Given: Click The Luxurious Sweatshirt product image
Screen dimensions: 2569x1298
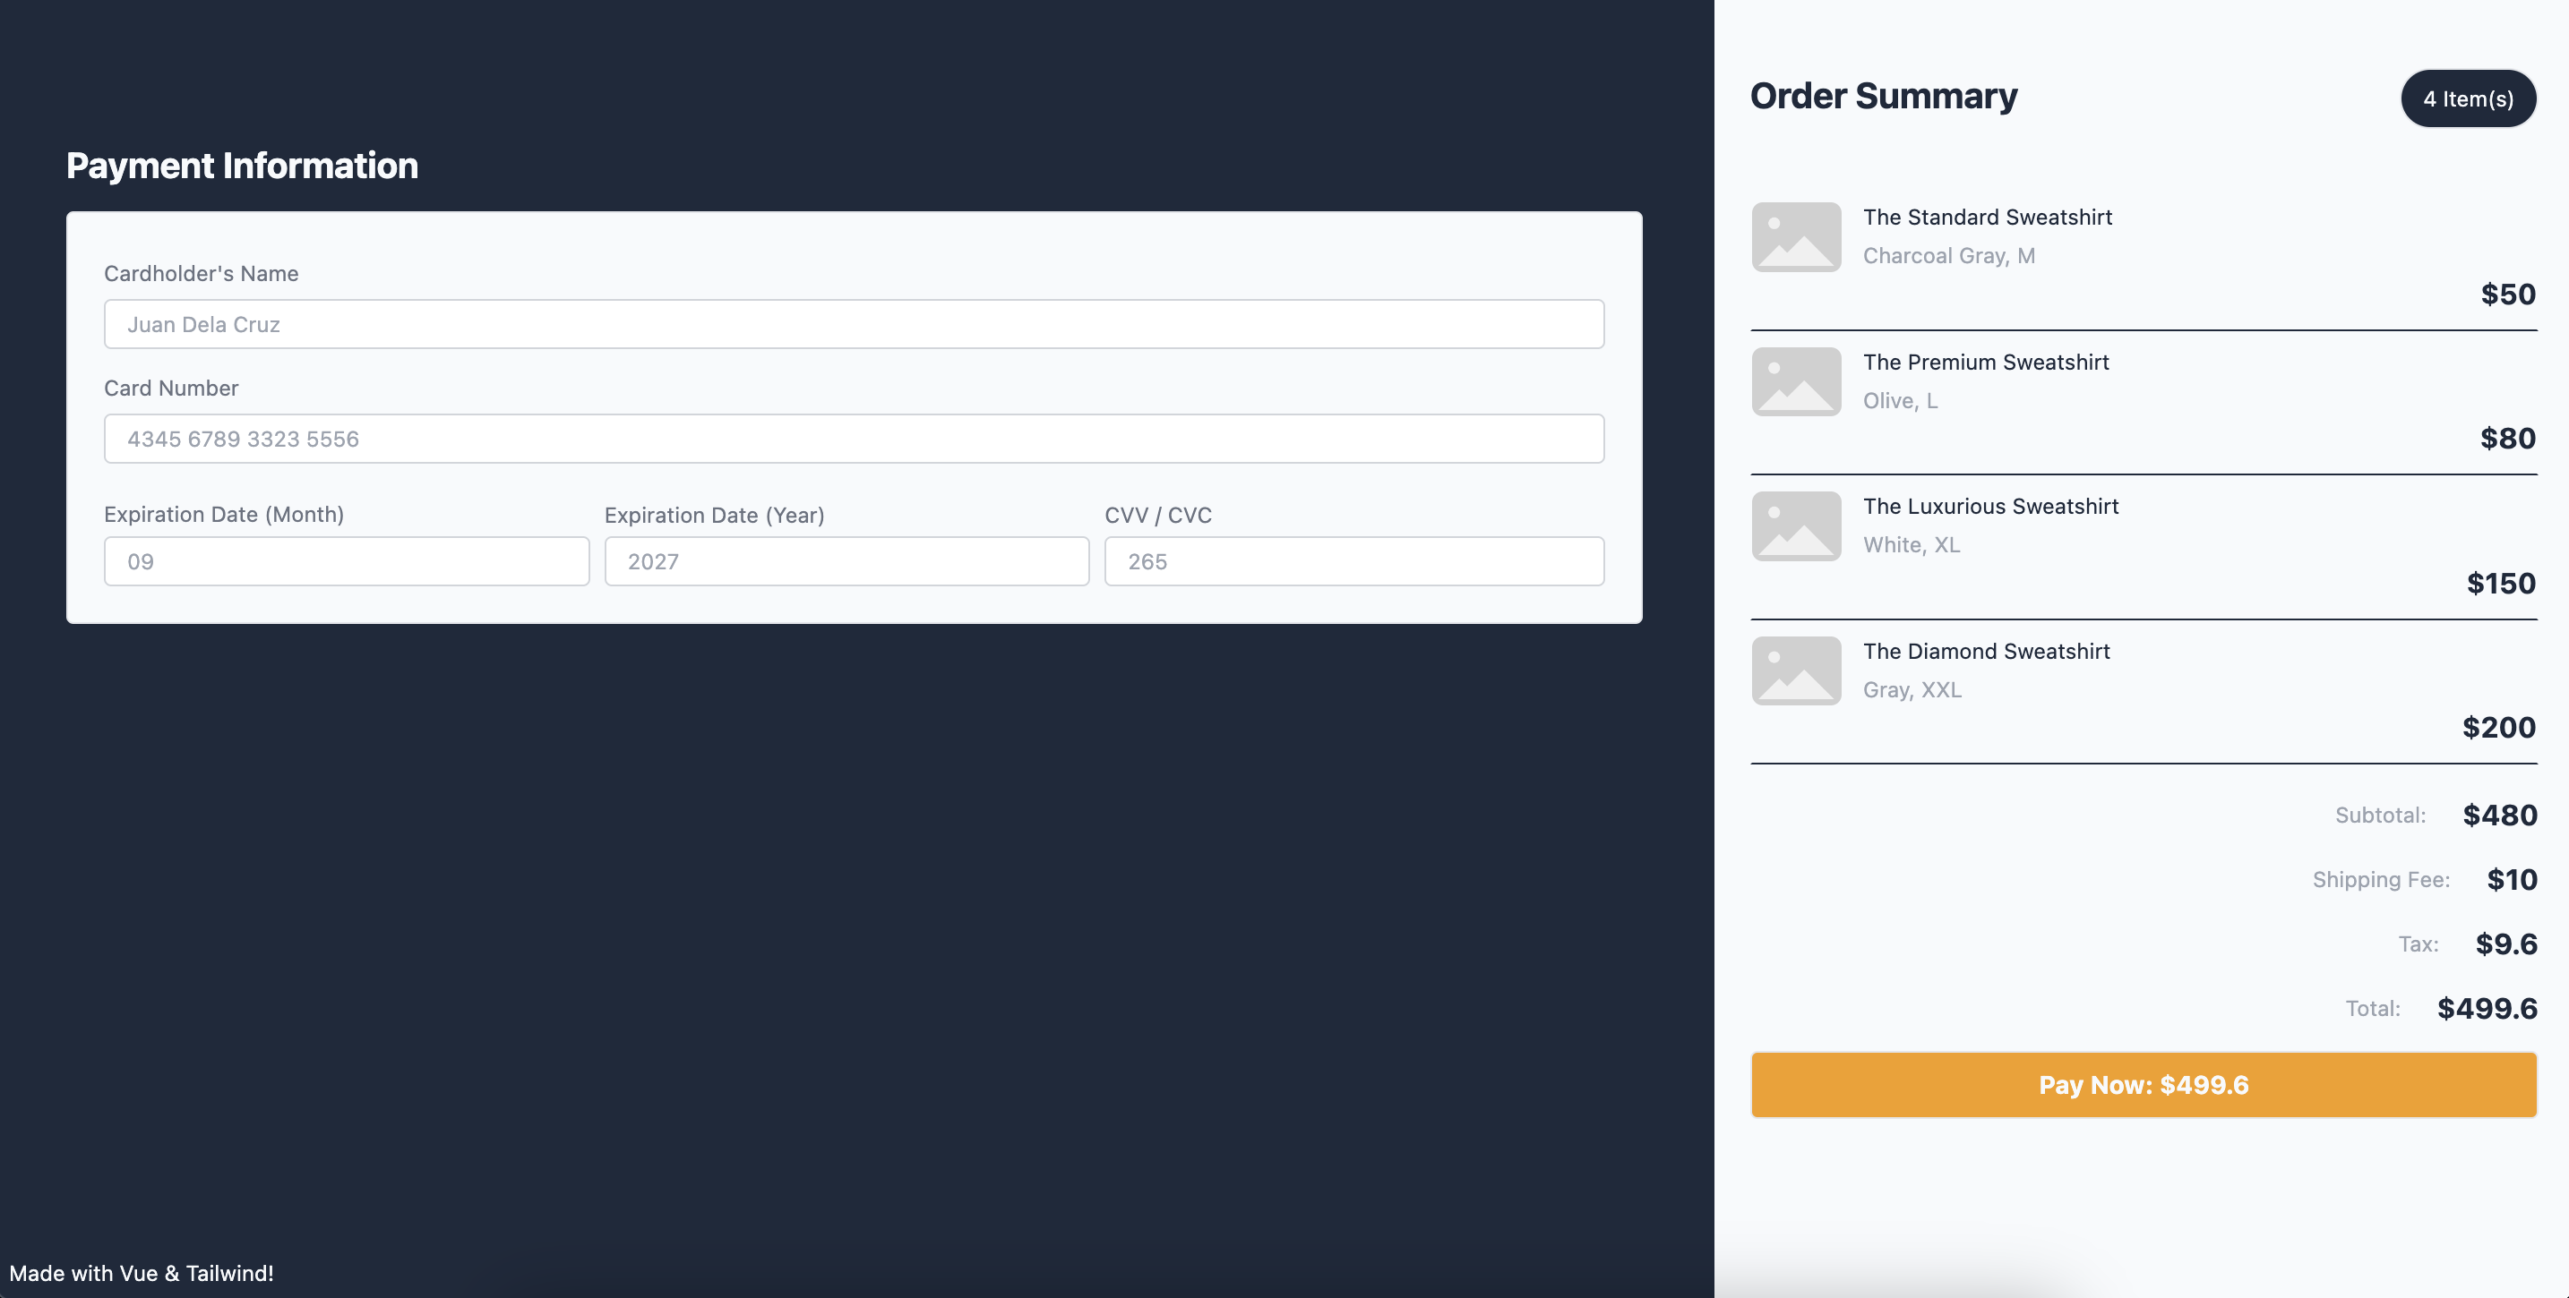Looking at the screenshot, I should (1794, 525).
